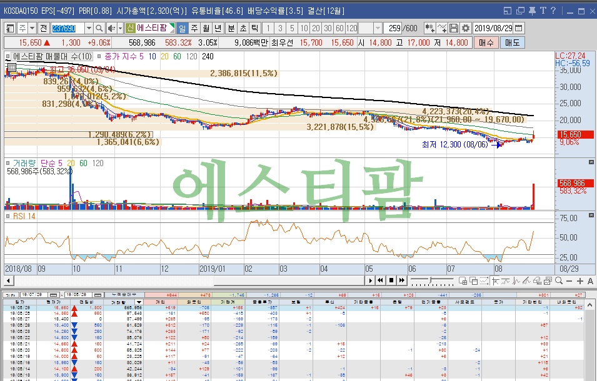This screenshot has width=597, height=381.
Task: Click the plus zoom-in icon
Action: 580,281
